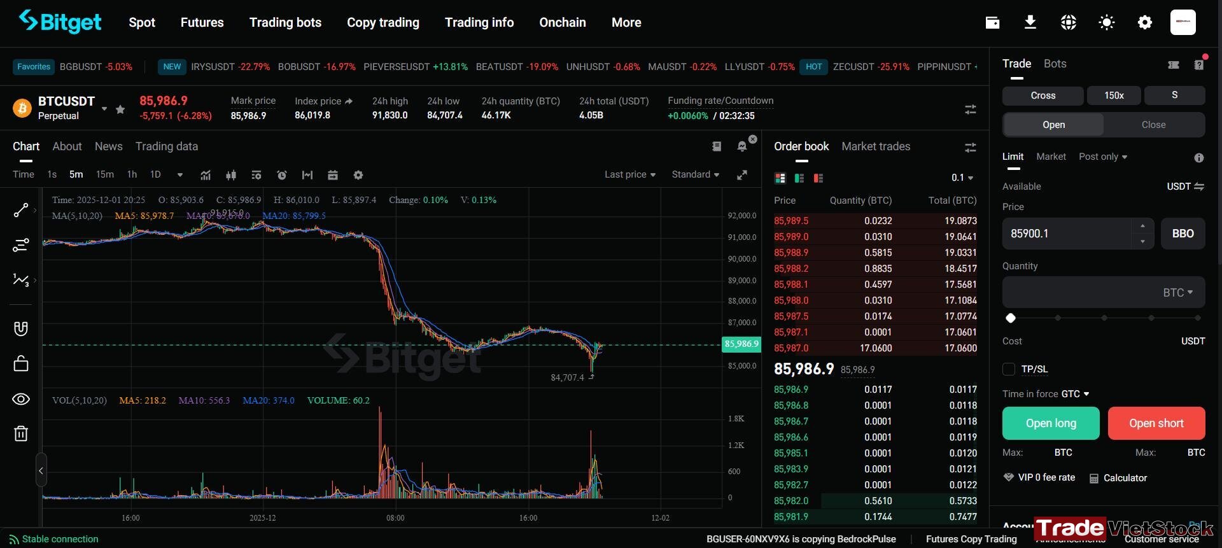Open Cross margin mode selector
Screen dimensions: 1222x548
1043,95
